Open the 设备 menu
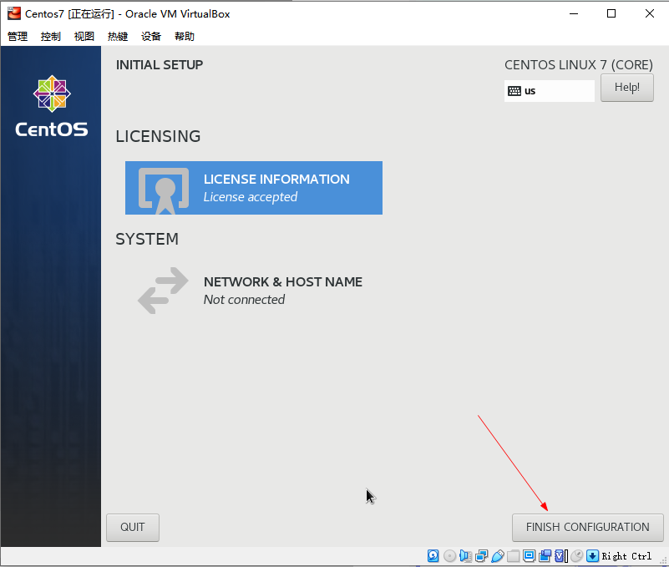The width and height of the screenshot is (669, 567). [151, 36]
